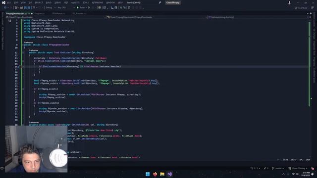Screen dimensions: 317x178
Task: Click the clock and date in system tray
Action: (306, 174)
